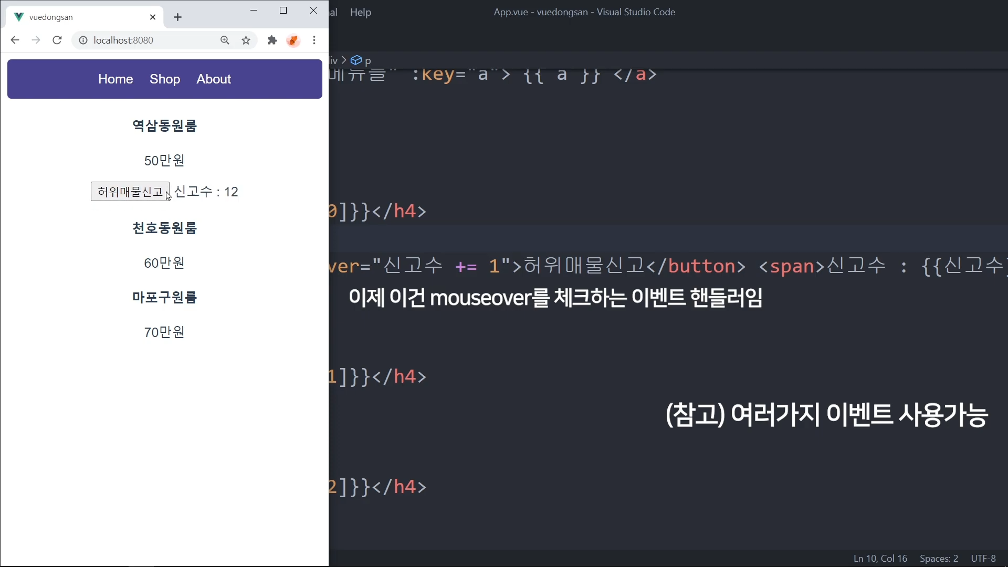Click the browser forward arrow
1008x567 pixels.
coord(36,40)
